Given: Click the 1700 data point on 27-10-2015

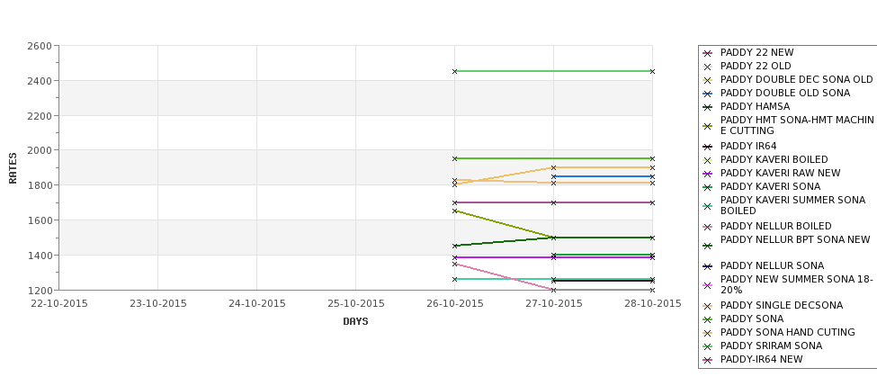Looking at the screenshot, I should pyautogui.click(x=554, y=202).
